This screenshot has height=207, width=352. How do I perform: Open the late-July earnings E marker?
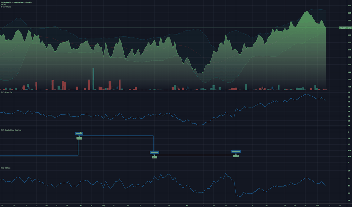tap(177, 88)
